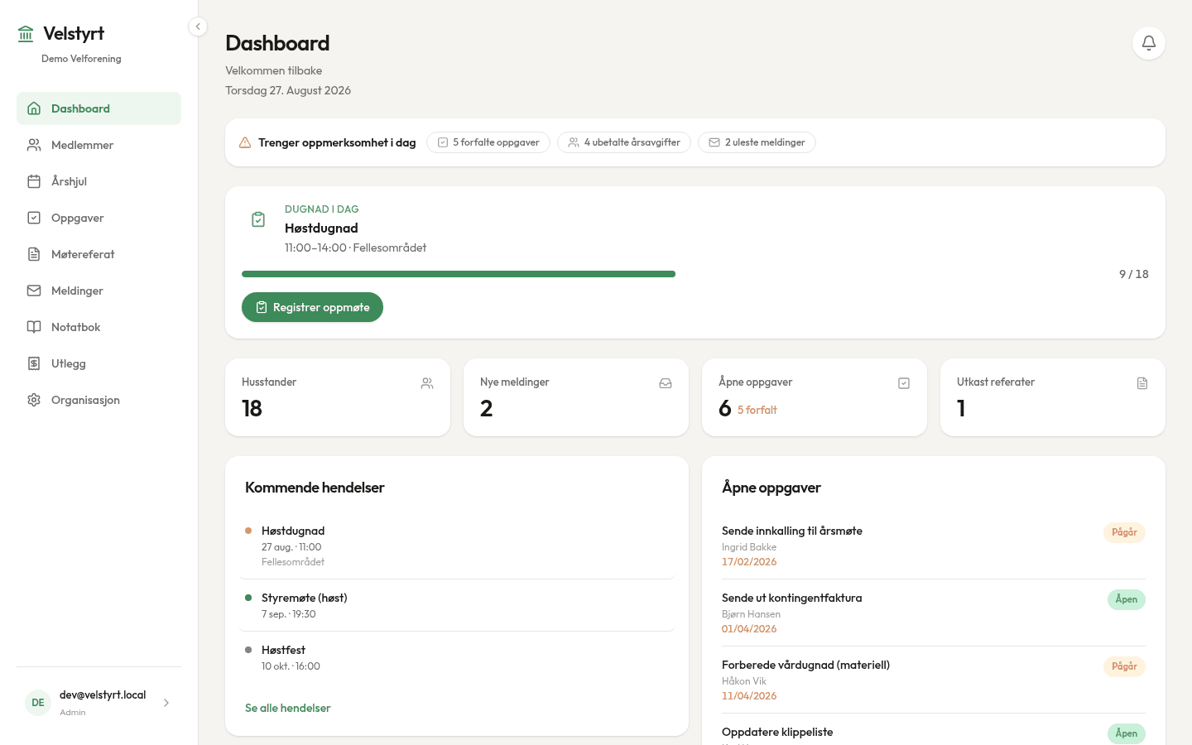Open notifications bell icon
Screen dimensions: 1192x745
[x=1149, y=43]
